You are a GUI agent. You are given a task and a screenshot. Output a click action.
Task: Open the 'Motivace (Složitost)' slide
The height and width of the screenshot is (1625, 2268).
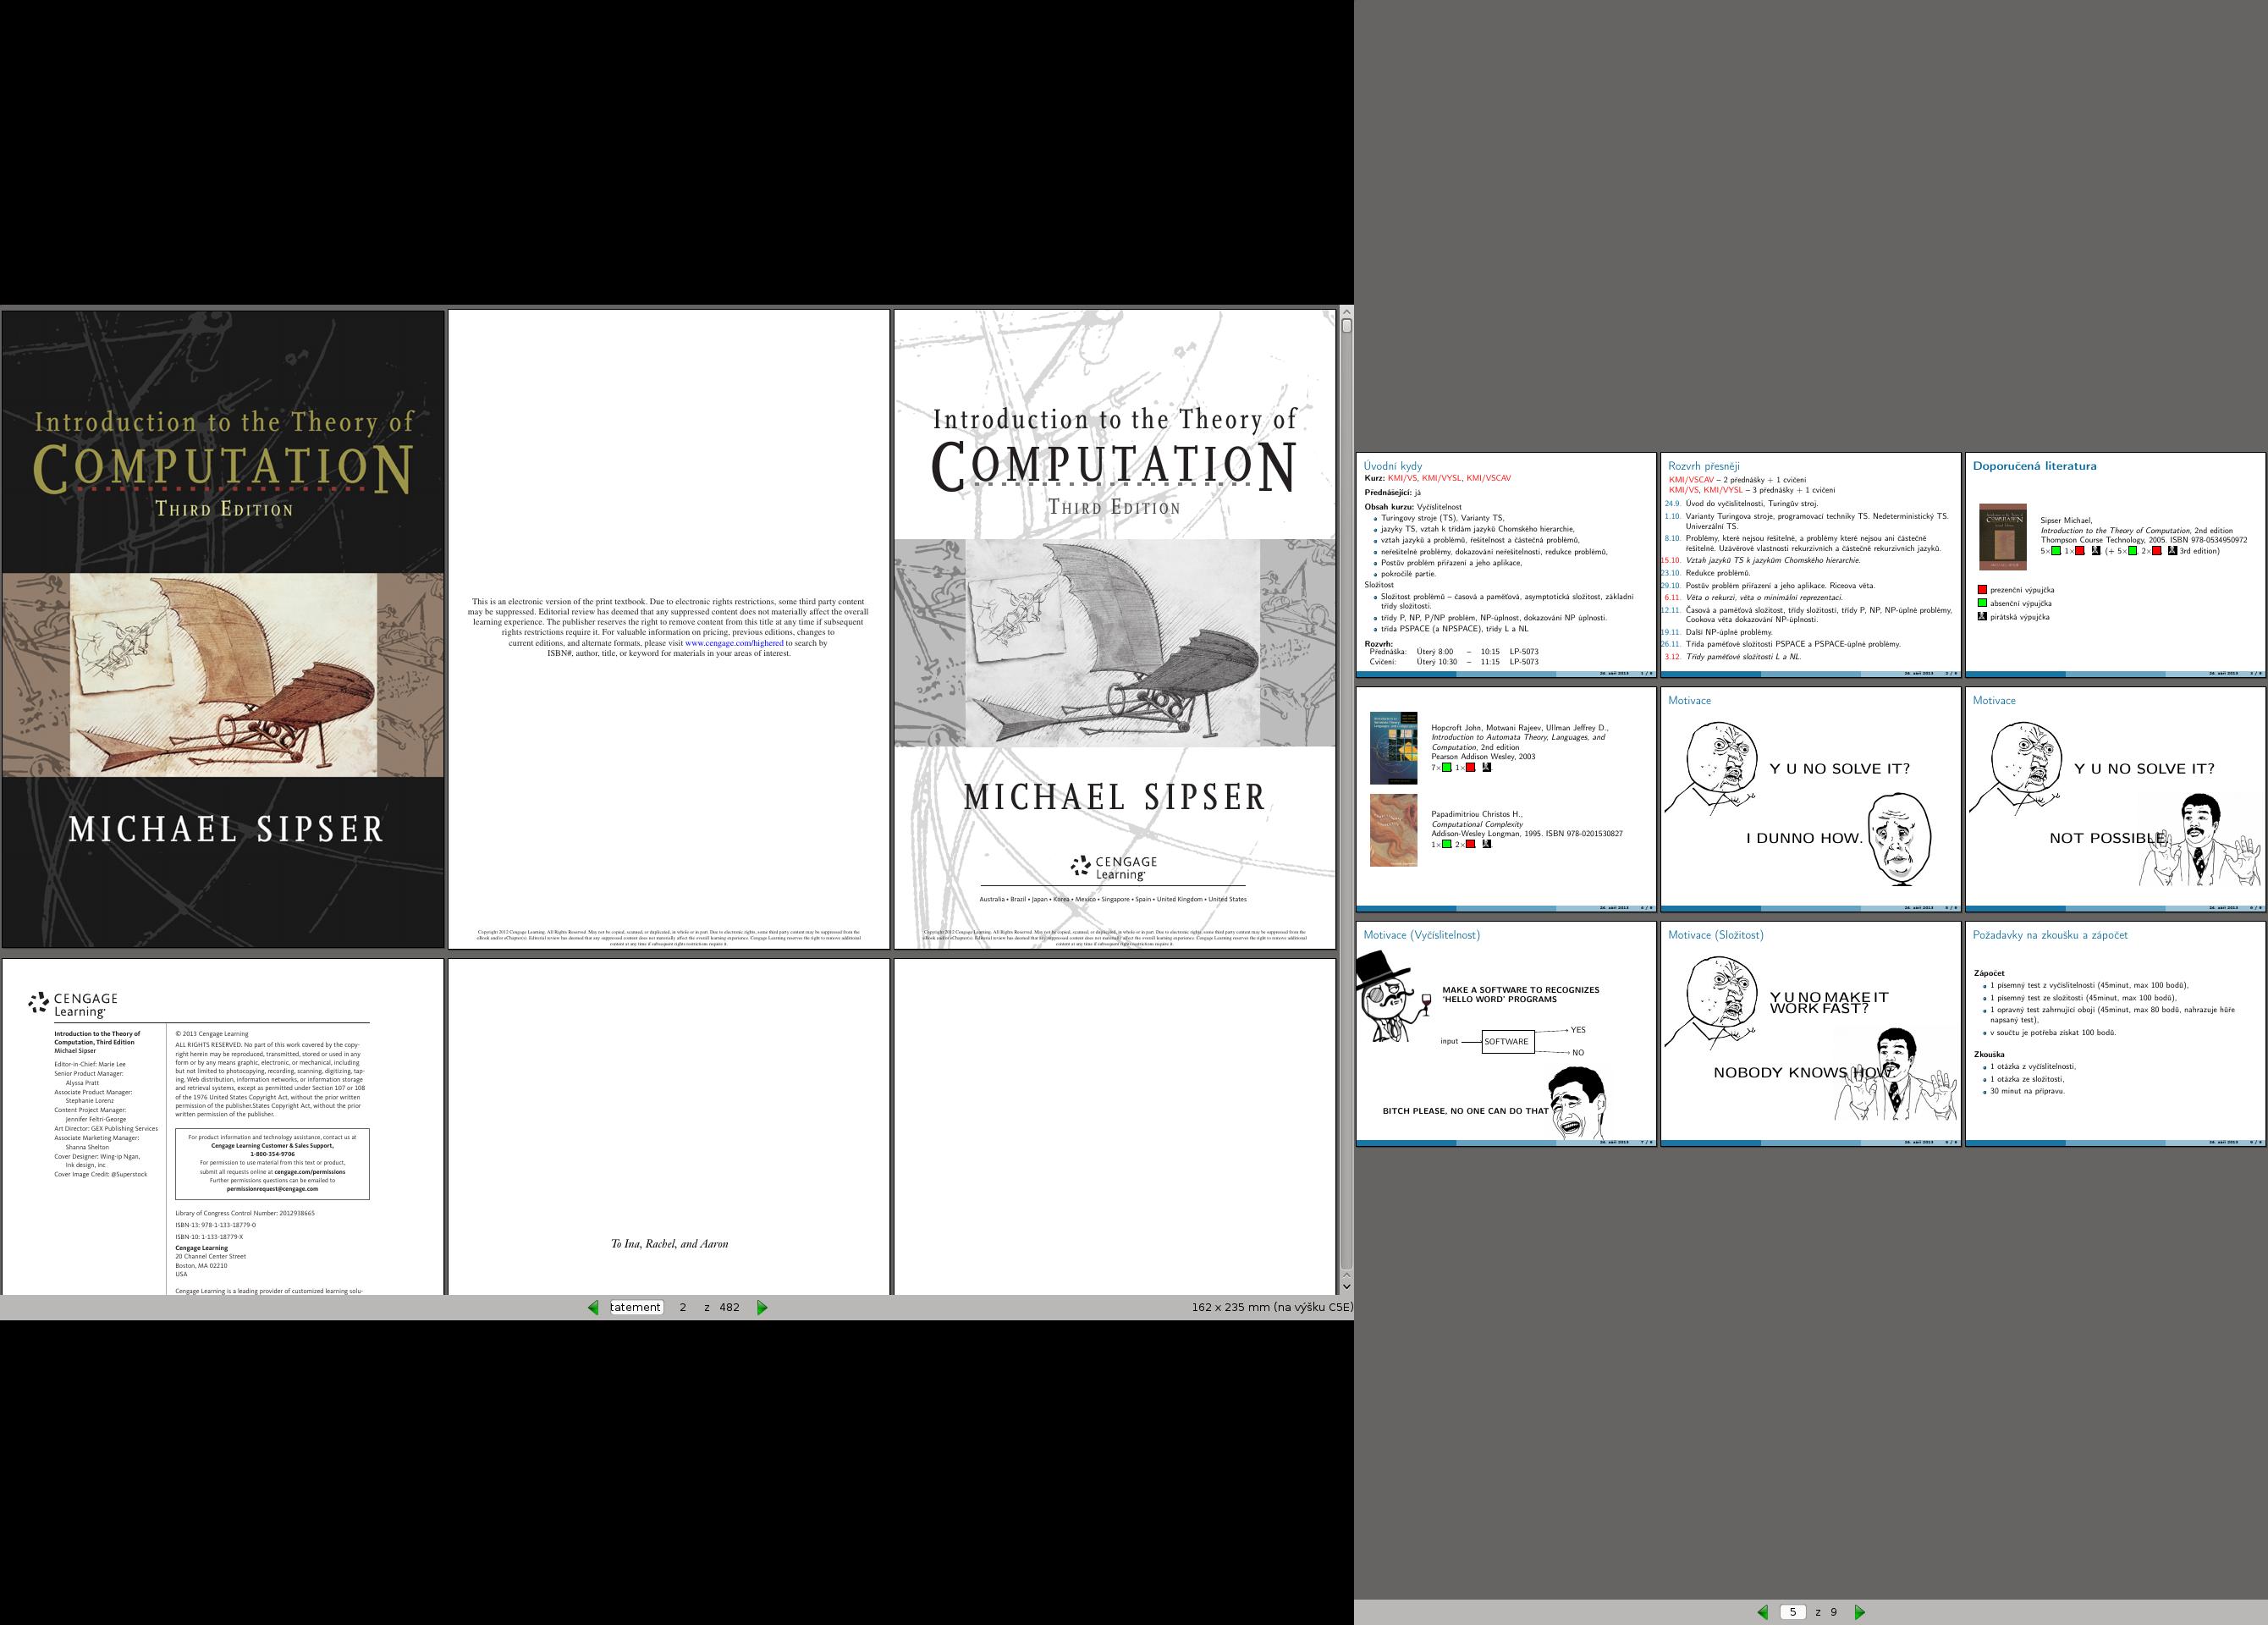coord(1810,1034)
